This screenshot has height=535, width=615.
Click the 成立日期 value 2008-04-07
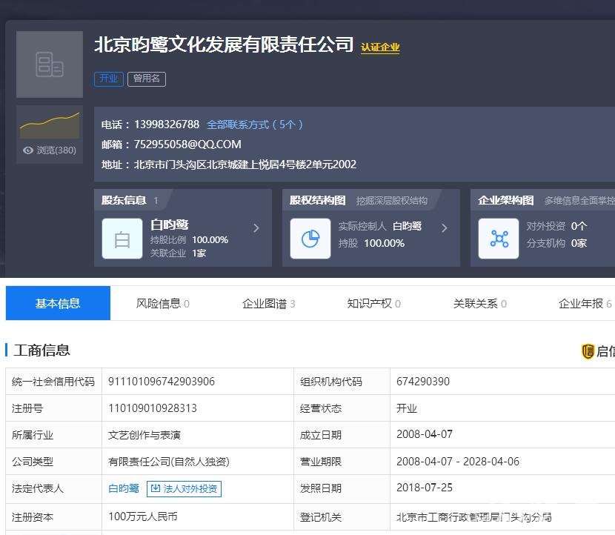[425, 434]
